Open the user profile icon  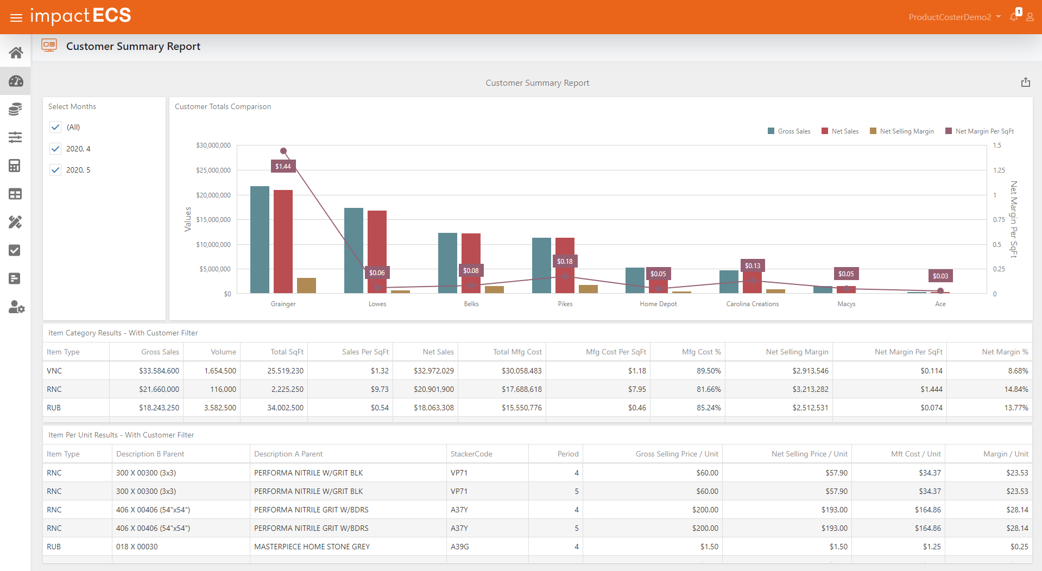(1030, 17)
